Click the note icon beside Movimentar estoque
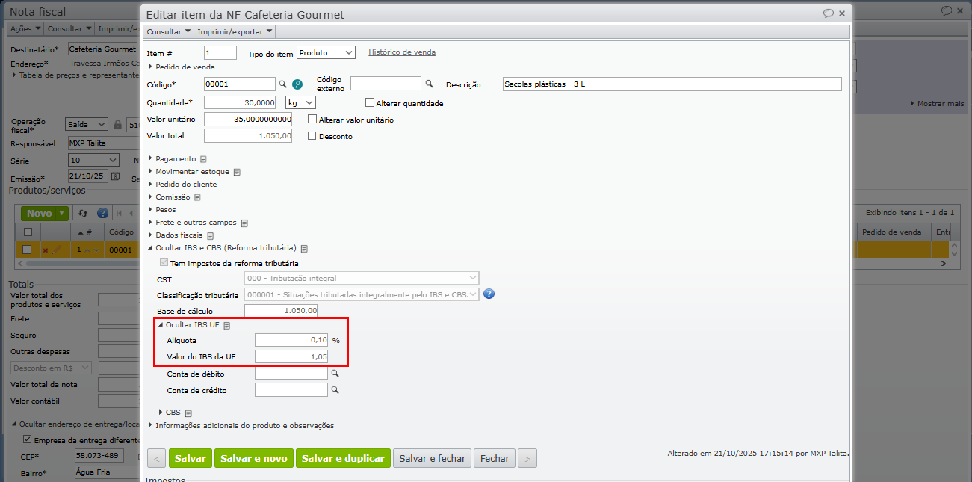Viewport: 972px width, 482px height. point(237,172)
